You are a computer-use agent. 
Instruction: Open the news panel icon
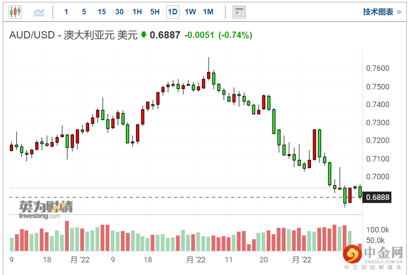click(239, 12)
